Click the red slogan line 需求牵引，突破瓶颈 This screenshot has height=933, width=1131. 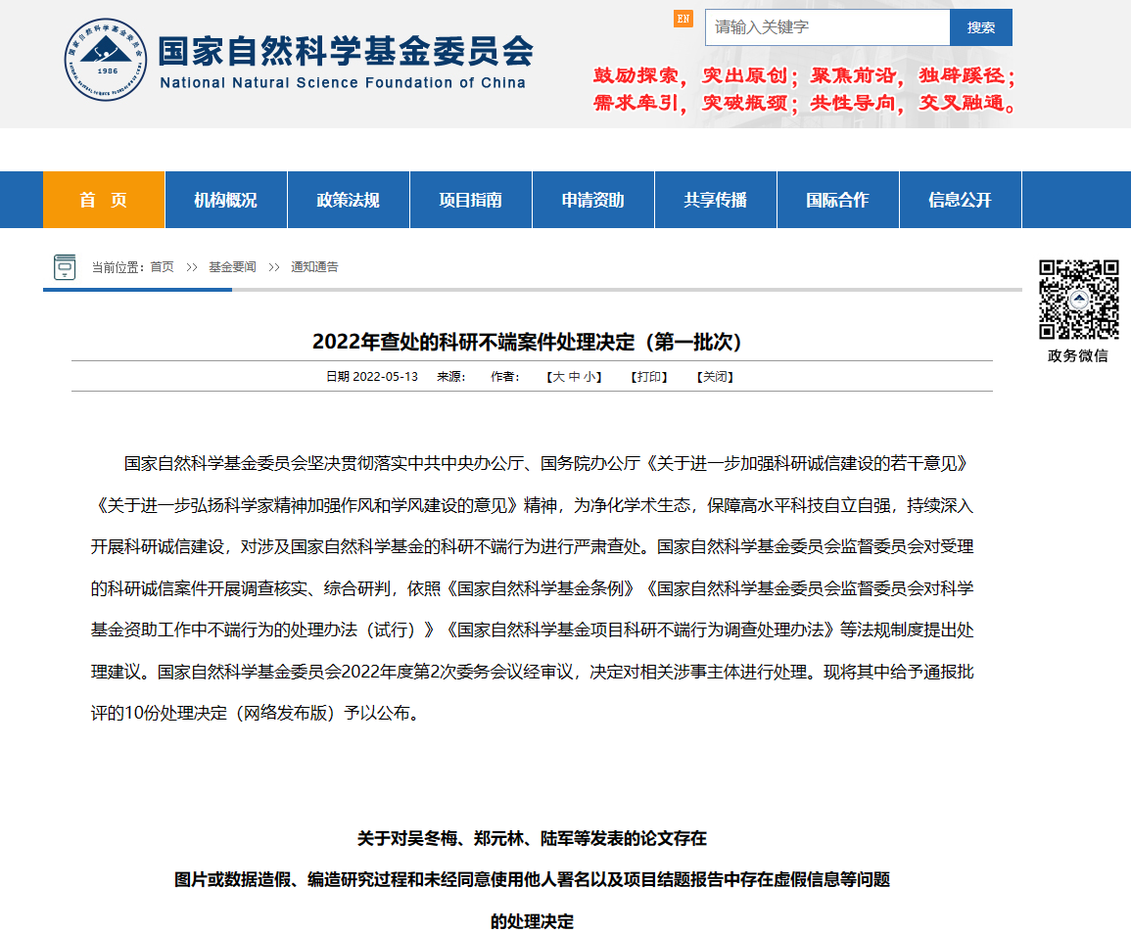804,103
